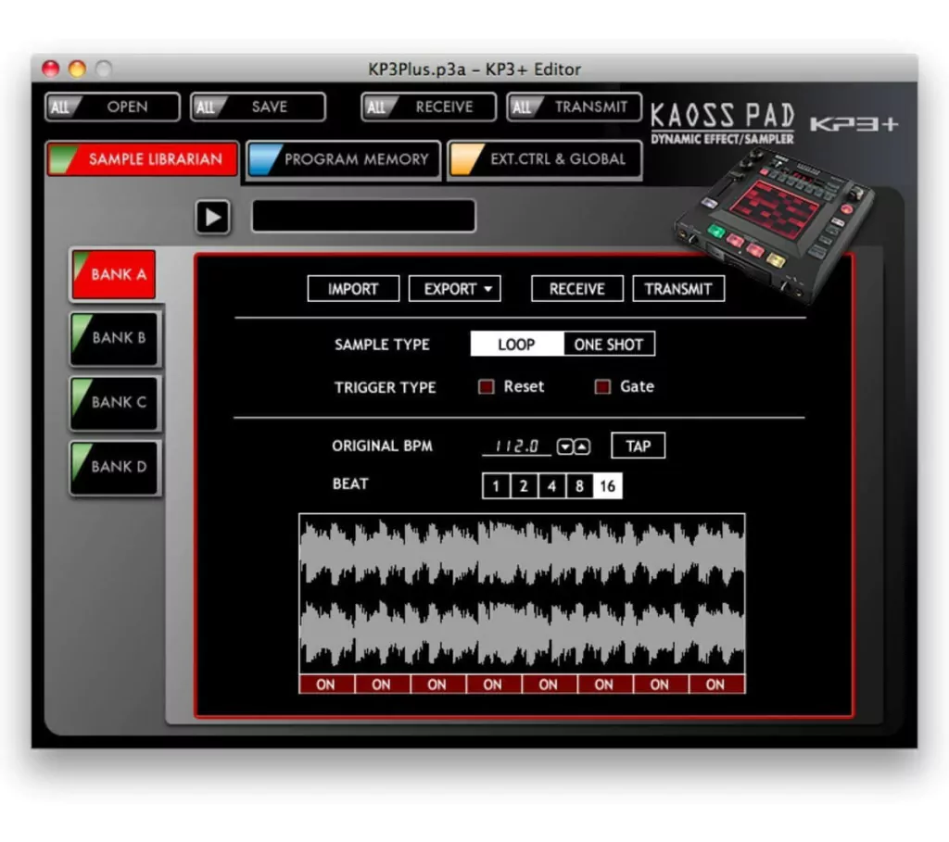Decrease the original BPM with down arrow

564,446
